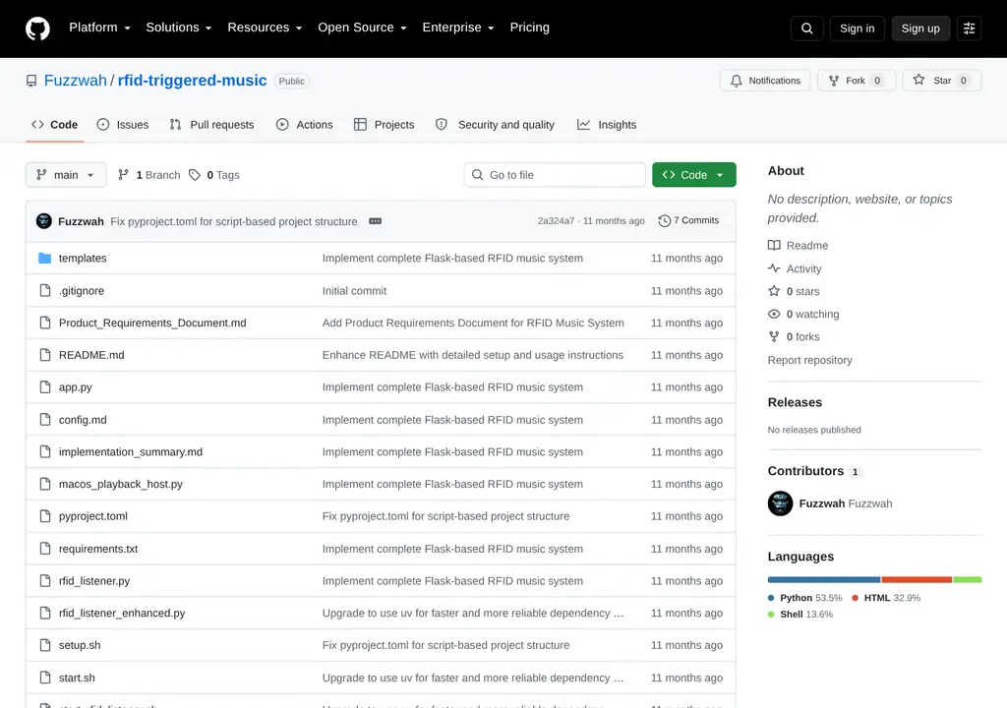The width and height of the screenshot is (1007, 708).
Task: Click the star icon beside 0 stars
Action: (774, 291)
